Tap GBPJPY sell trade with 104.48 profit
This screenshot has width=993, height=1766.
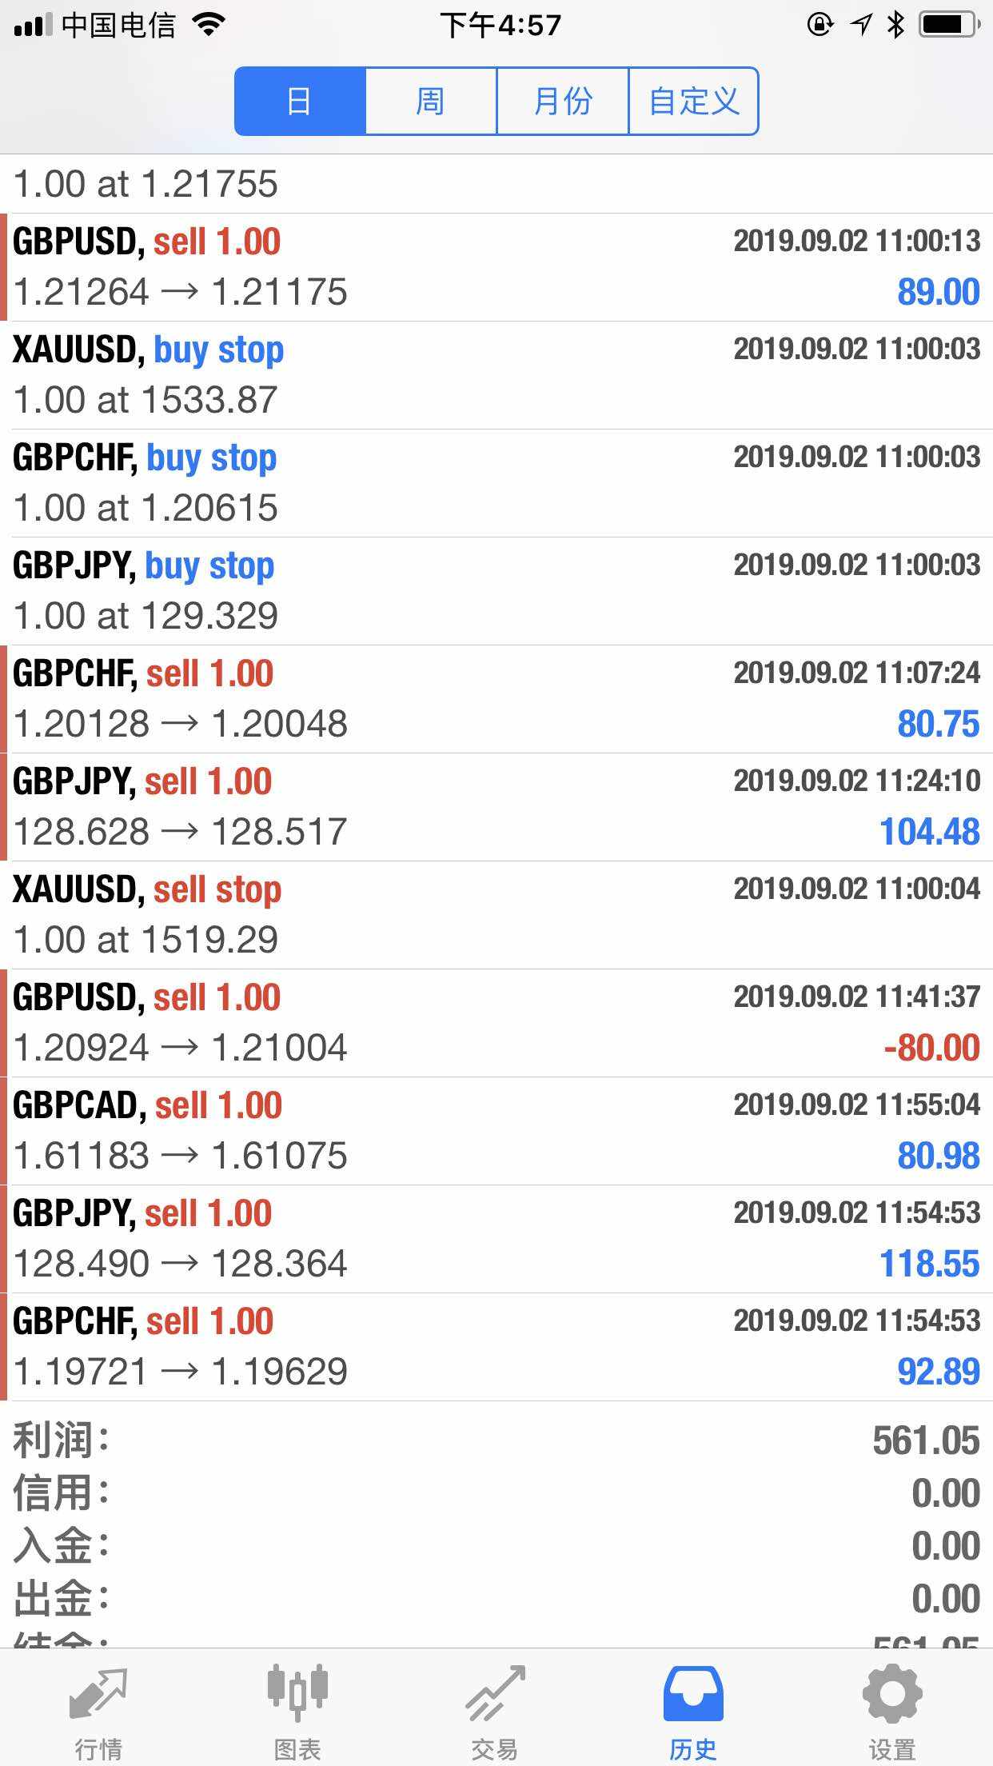pos(496,807)
